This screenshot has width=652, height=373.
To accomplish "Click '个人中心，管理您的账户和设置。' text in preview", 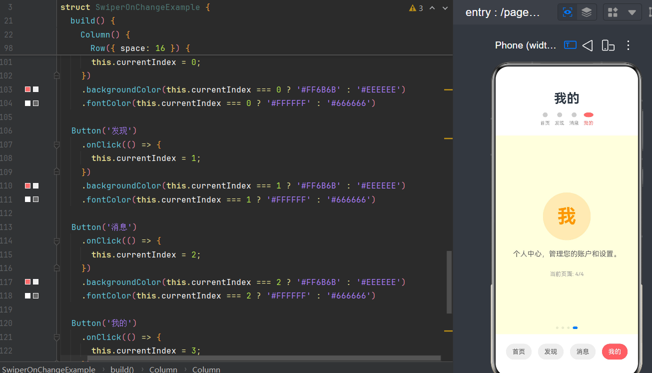I will pyautogui.click(x=567, y=254).
